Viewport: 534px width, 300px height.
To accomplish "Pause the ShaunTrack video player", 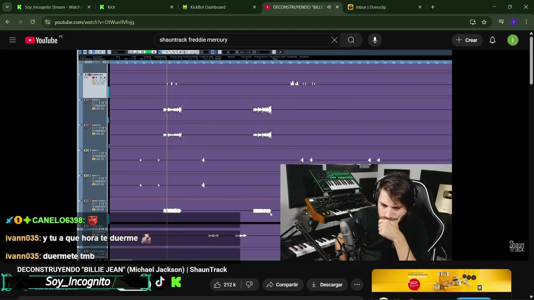I will pos(264,155).
